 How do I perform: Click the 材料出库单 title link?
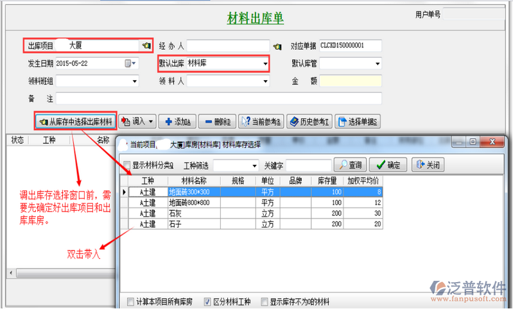(255, 19)
